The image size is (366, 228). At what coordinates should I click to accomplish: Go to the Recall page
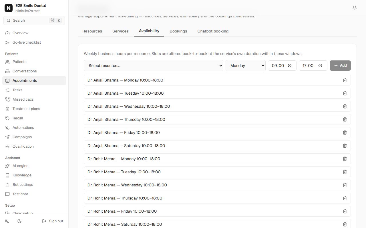34,118
